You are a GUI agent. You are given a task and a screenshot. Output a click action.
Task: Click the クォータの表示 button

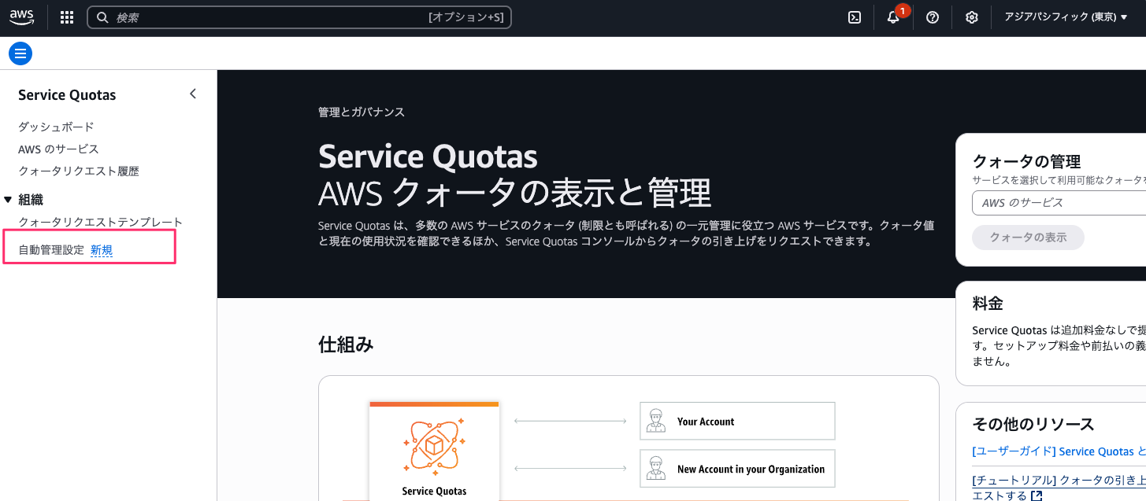(x=1028, y=238)
